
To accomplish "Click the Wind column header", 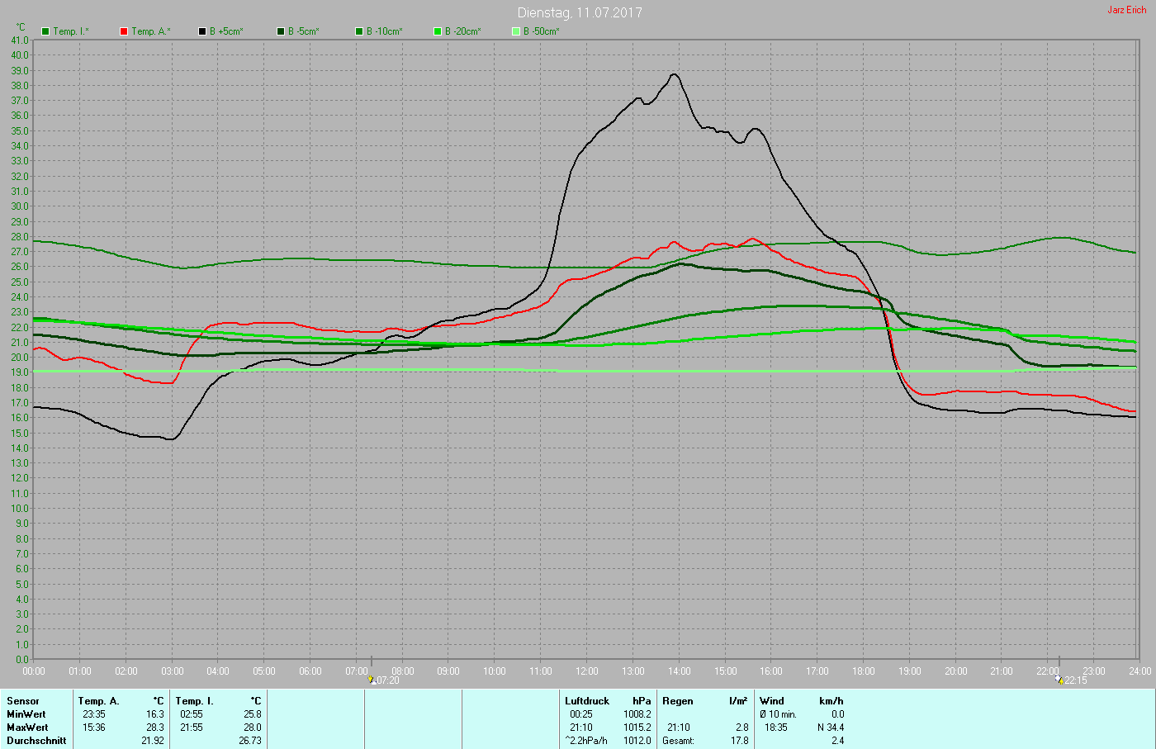I will tap(772, 701).
